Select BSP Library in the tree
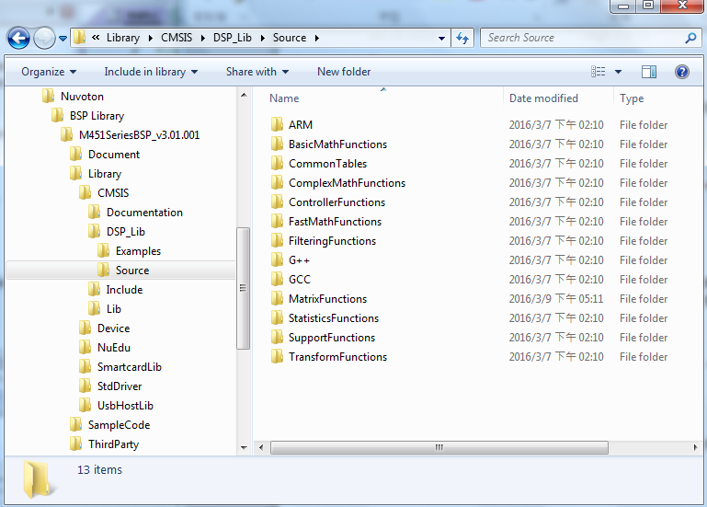Screen dimensions: 707x507 [97, 116]
